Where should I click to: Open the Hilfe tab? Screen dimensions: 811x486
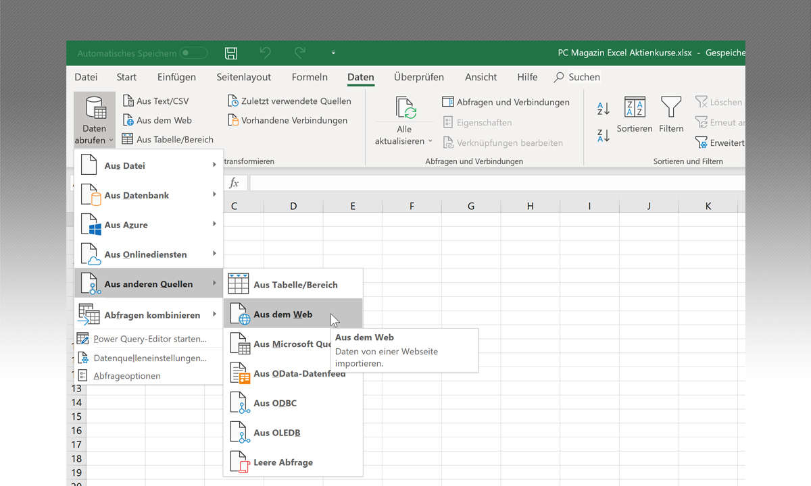(527, 77)
